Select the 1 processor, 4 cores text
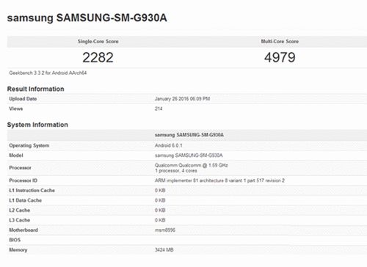 tap(176, 171)
